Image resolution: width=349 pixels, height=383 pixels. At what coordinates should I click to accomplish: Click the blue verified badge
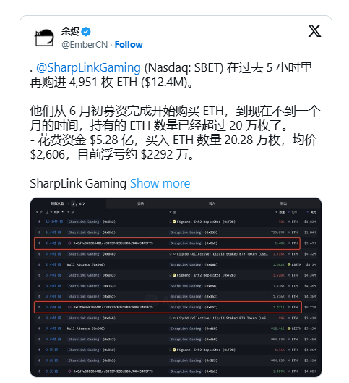[86, 32]
